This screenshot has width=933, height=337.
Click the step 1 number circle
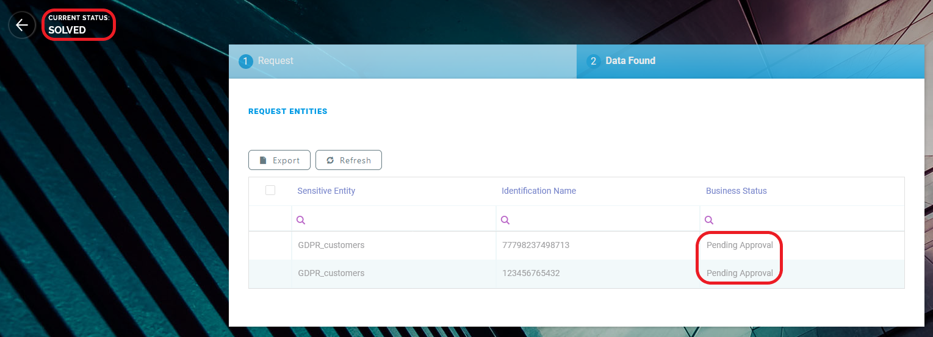[x=246, y=62]
